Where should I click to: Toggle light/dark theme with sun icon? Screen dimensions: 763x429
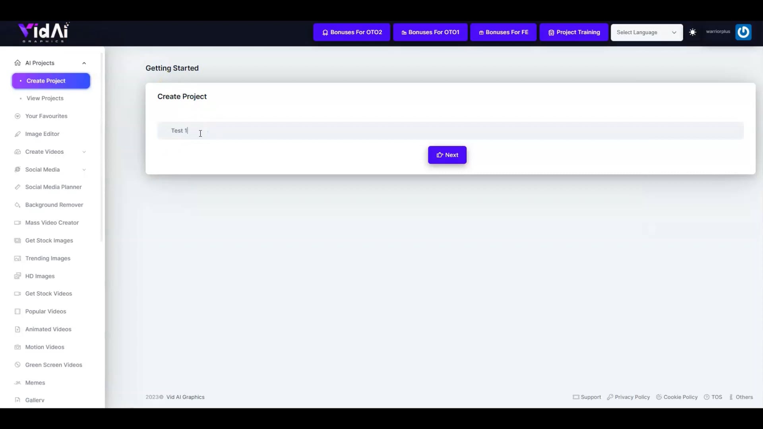693,32
